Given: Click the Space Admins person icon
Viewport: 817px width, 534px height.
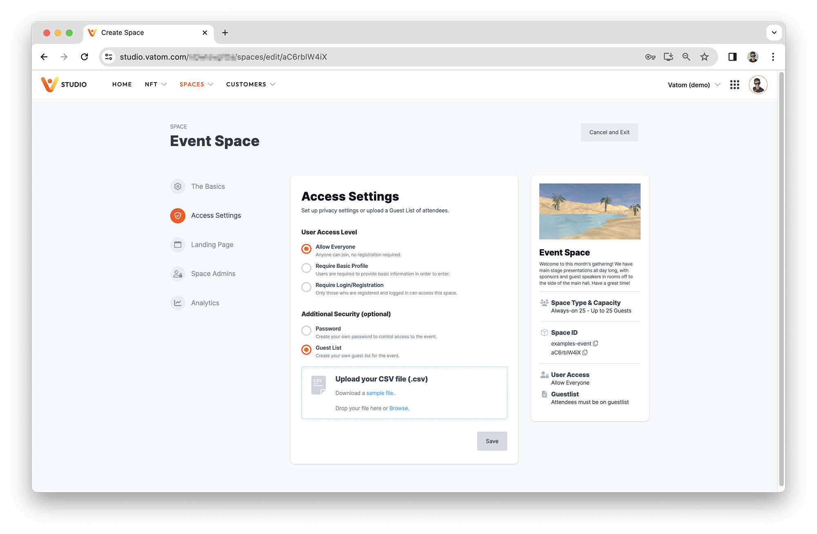Looking at the screenshot, I should click(x=178, y=274).
